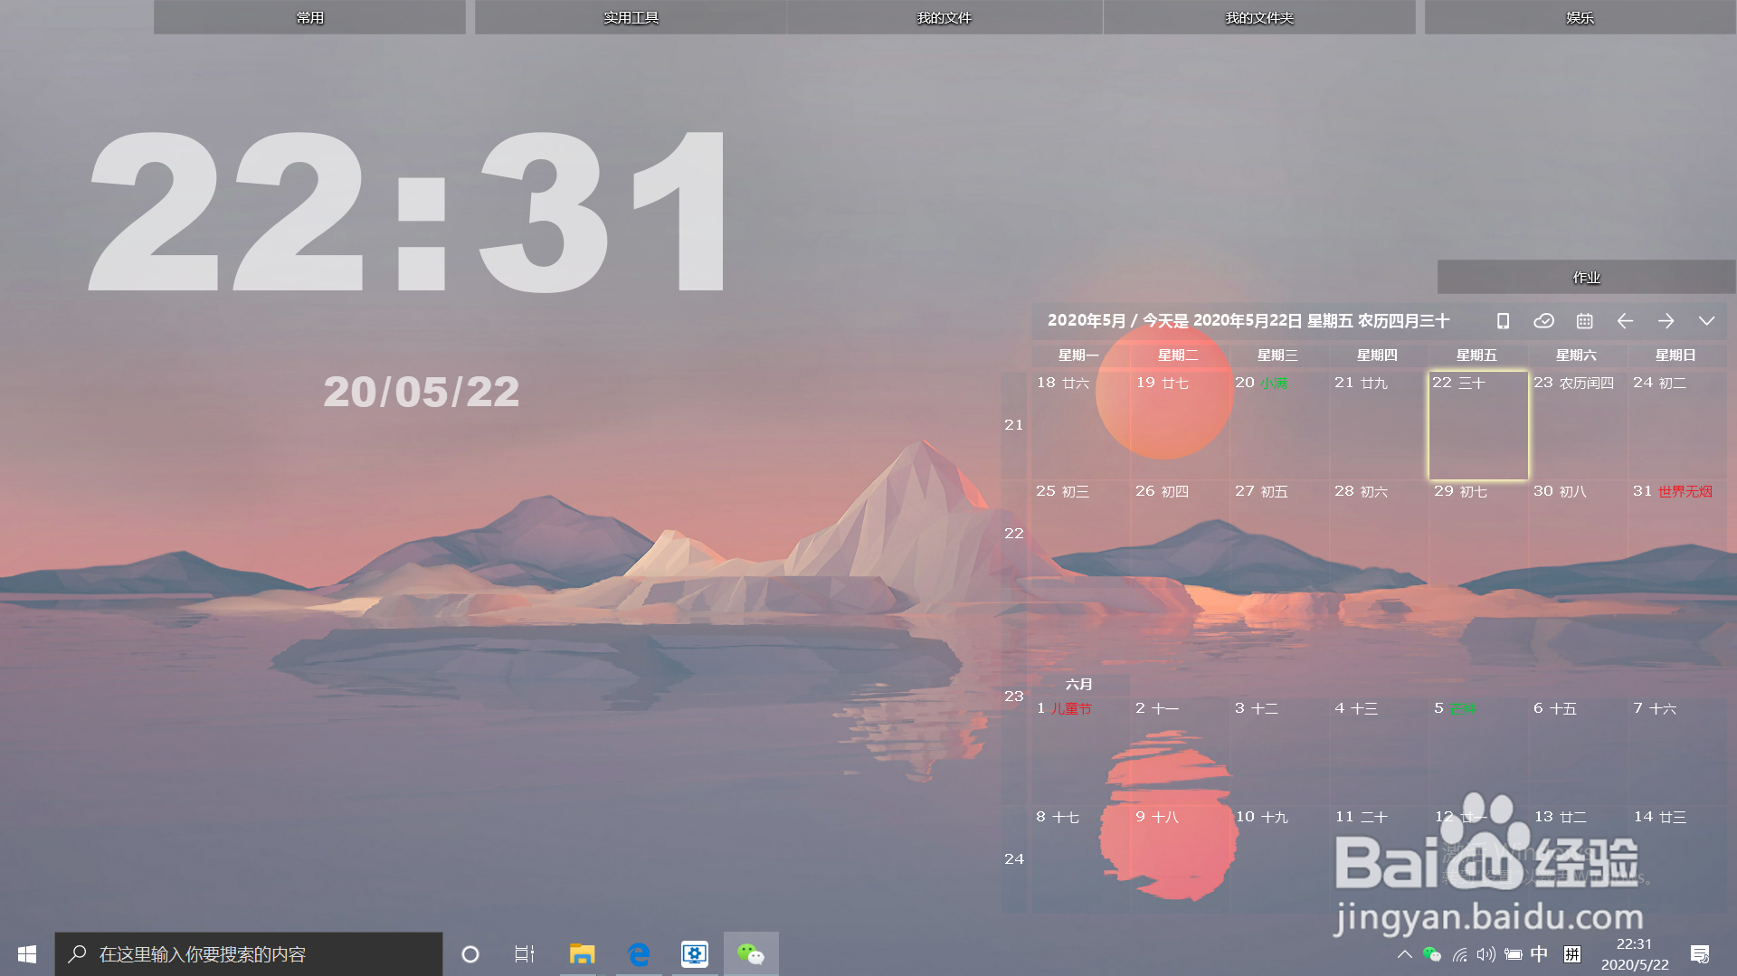Open the 实用工具 desktop tab
This screenshot has height=976, width=1737.
(x=631, y=17)
